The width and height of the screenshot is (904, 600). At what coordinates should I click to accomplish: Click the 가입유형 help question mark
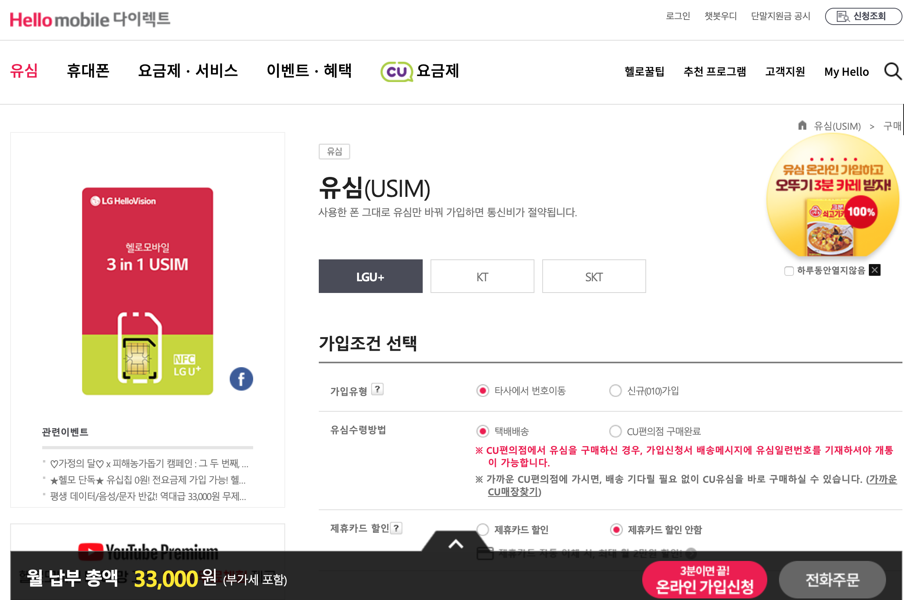[377, 389]
